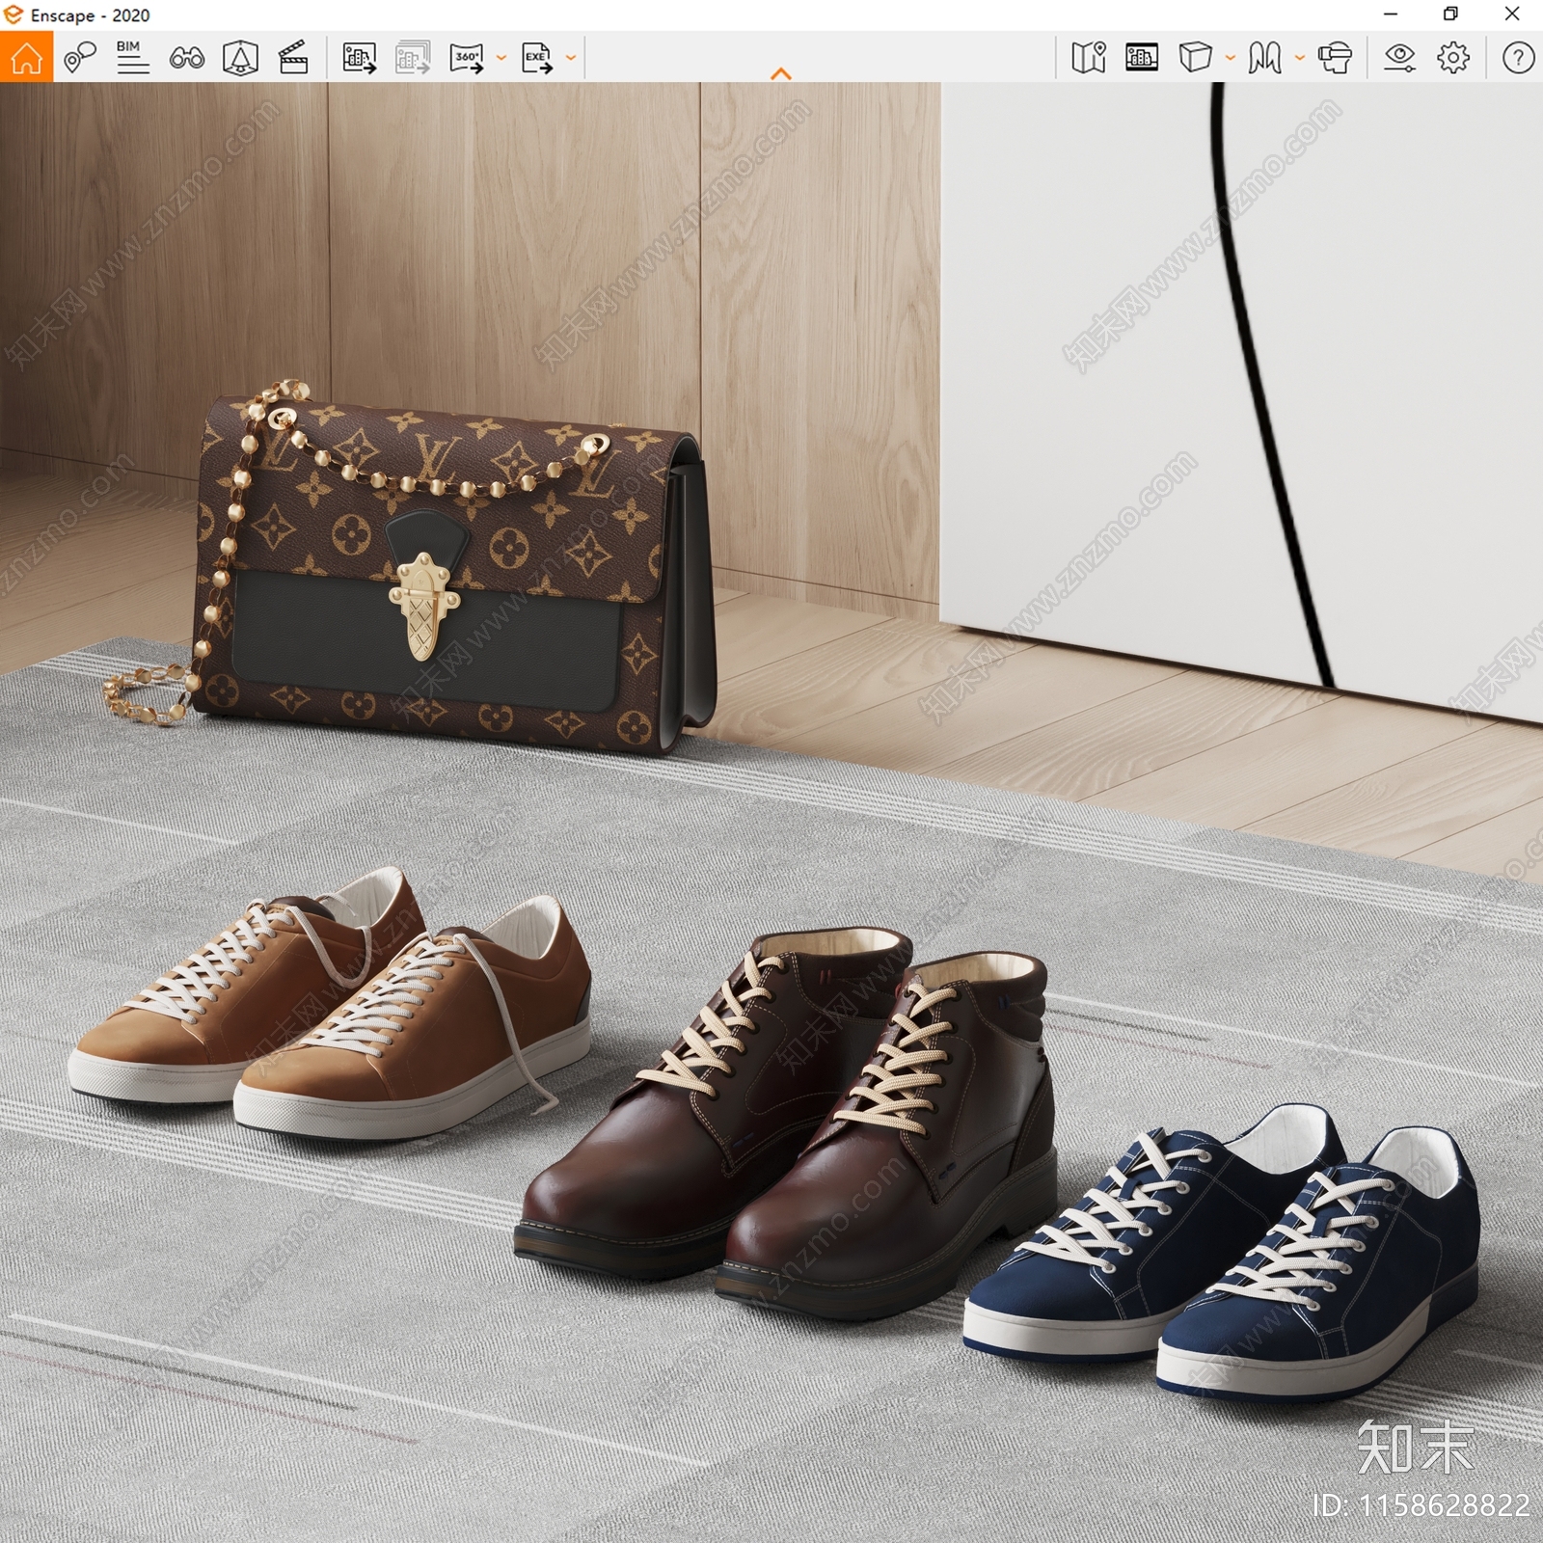This screenshot has width=1543, height=1543.
Task: Restore the Enscape window
Action: tap(1450, 14)
